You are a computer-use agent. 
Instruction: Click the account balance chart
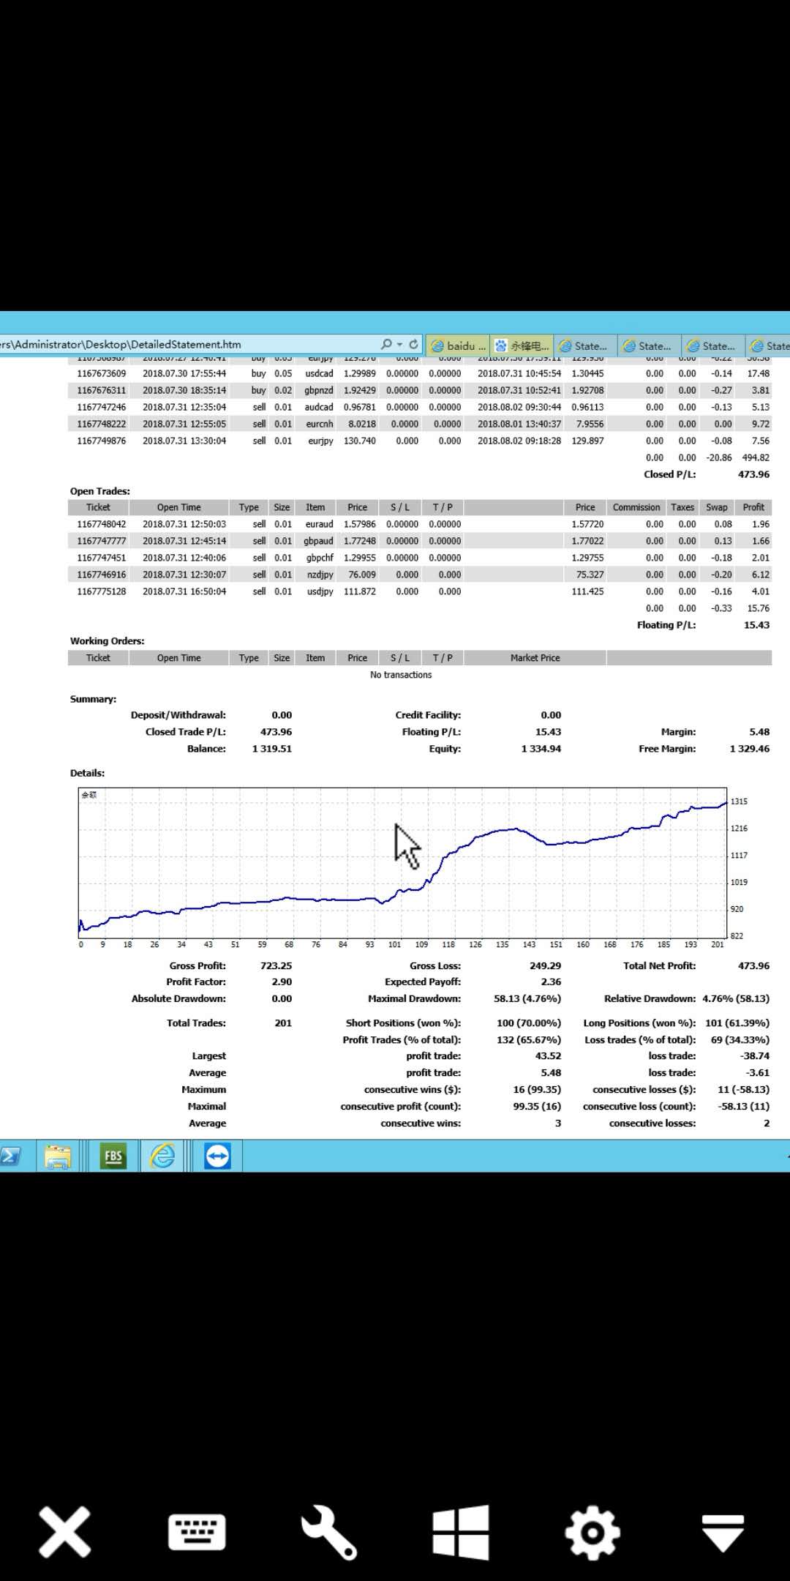402,864
